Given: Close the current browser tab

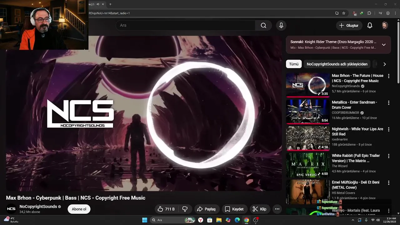Looking at the screenshot, I should click(x=103, y=4).
